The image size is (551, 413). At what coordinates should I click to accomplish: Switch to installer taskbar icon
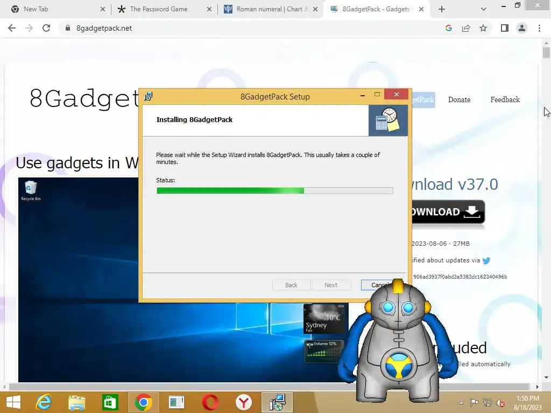tap(277, 402)
